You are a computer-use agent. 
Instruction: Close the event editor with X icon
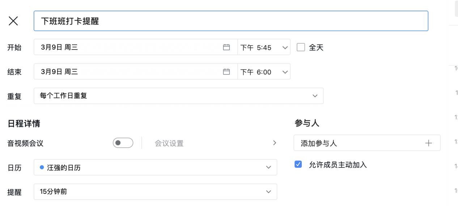coord(13,21)
